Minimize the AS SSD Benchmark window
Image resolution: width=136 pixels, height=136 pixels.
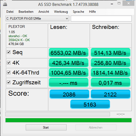(x=112, y=4)
